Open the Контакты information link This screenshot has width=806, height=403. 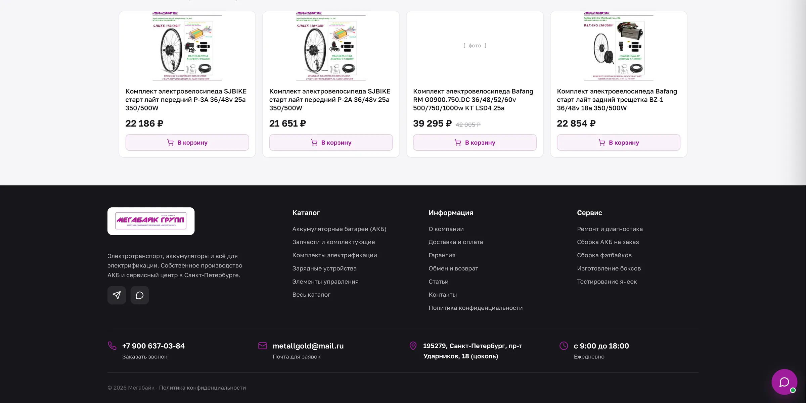(443, 295)
